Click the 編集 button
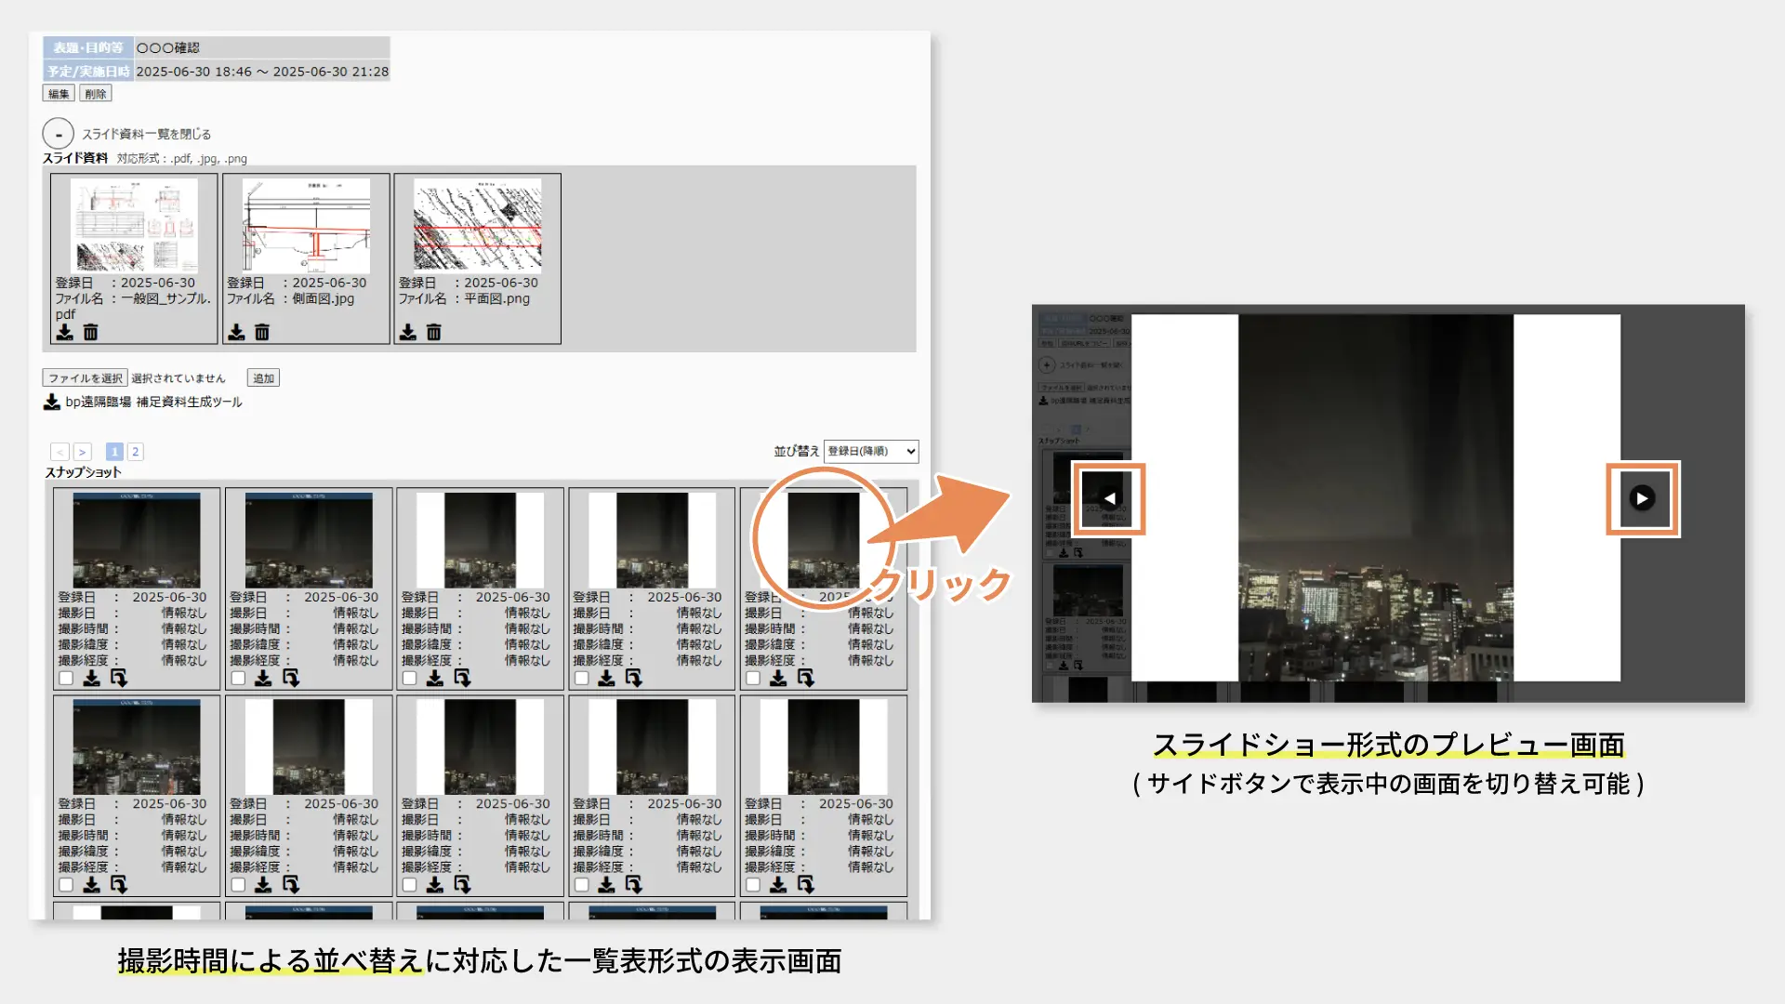The height and width of the screenshot is (1004, 1785). pos(59,94)
